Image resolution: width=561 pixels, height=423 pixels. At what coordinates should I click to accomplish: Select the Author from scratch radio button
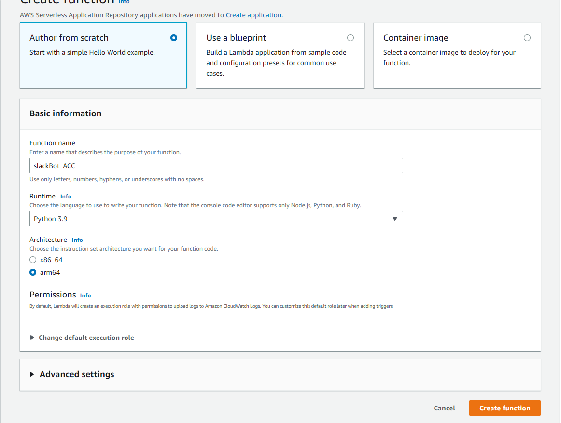tap(173, 37)
